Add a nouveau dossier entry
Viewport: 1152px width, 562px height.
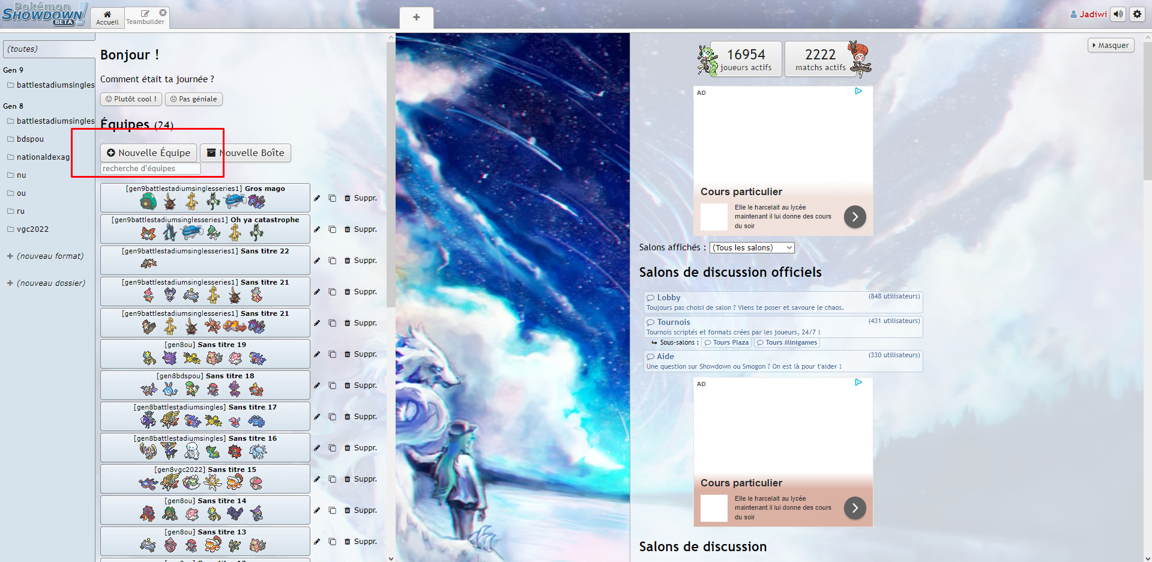point(46,283)
